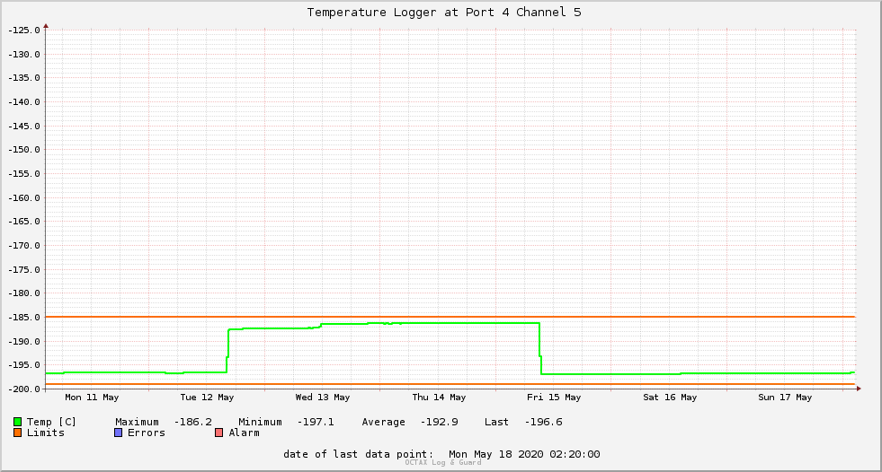Click the 'Minimum' statistic label

(x=260, y=422)
